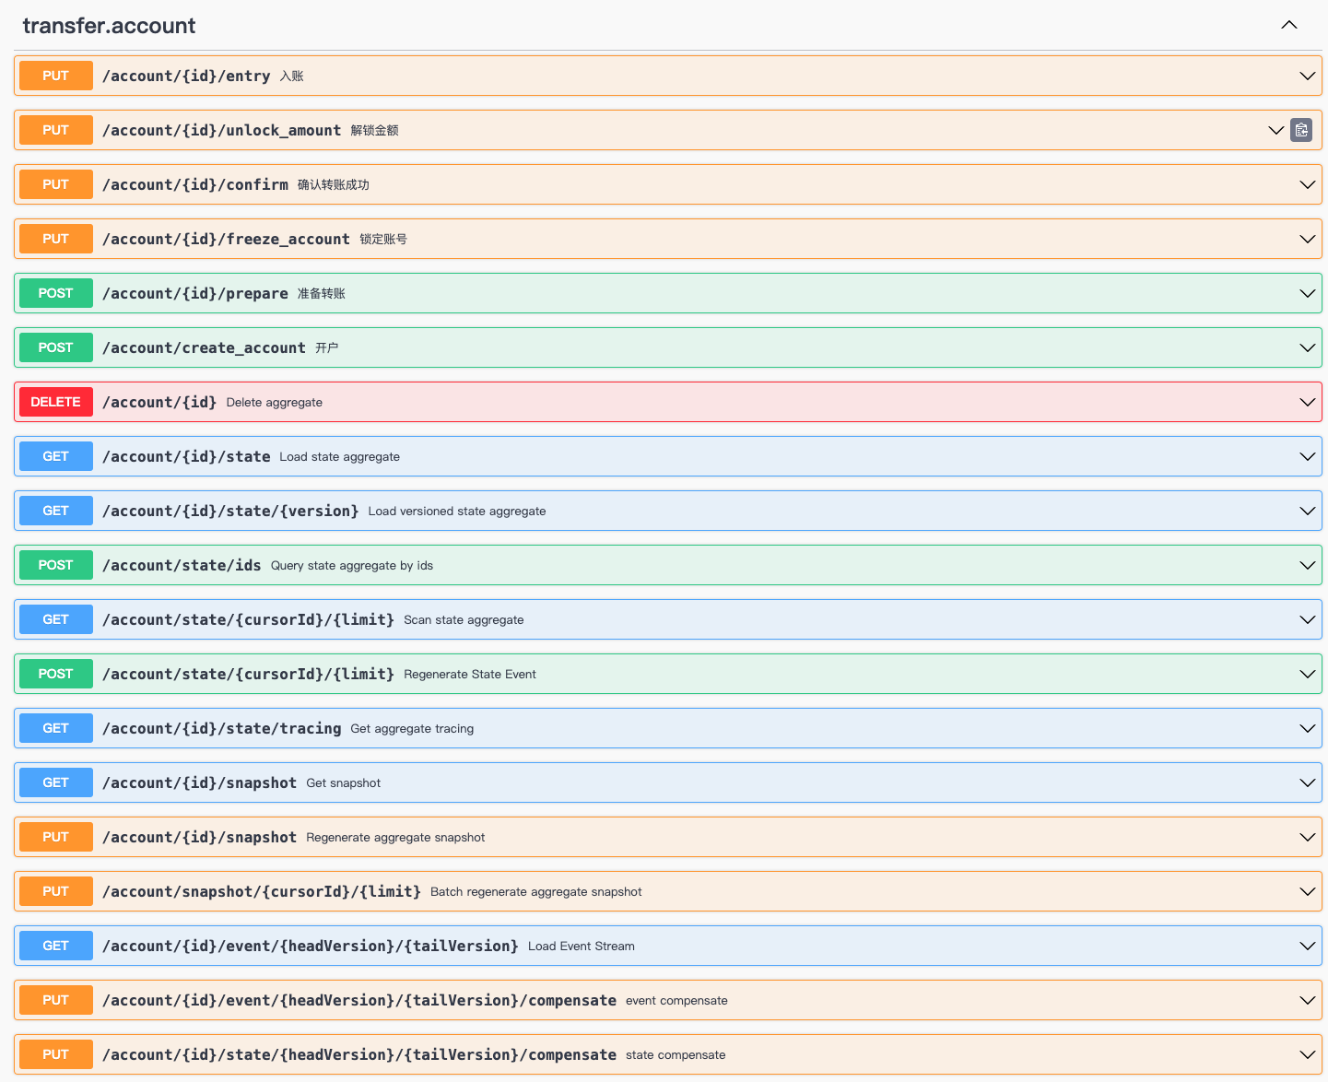Open the /account/create_account endpoint path
The height and width of the screenshot is (1082, 1328).
tap(204, 347)
